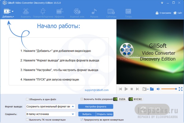Open the Эффекты effects tool

point(59,13)
